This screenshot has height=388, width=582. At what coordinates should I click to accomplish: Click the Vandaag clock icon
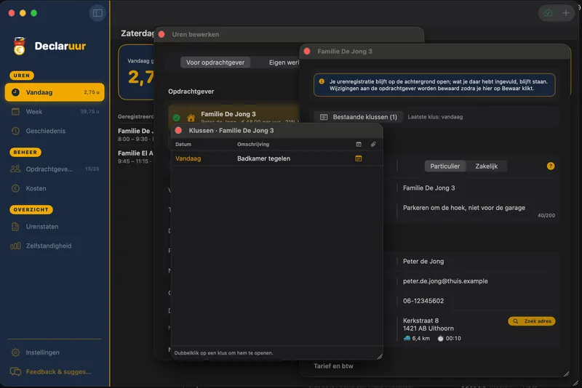[x=15, y=92]
